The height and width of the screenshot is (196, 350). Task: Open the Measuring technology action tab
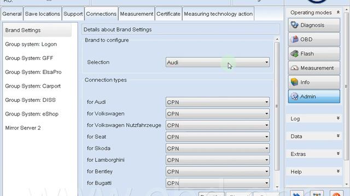coord(218,14)
